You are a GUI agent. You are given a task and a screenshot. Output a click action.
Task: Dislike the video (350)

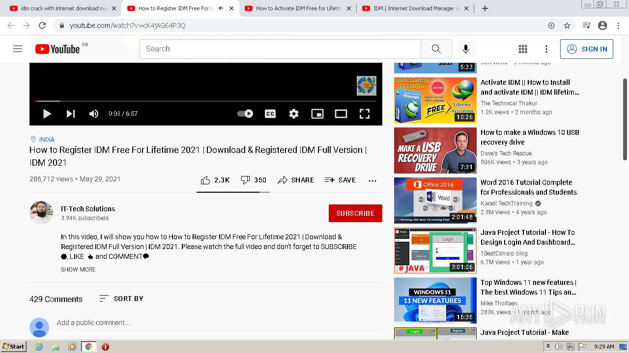(x=253, y=180)
